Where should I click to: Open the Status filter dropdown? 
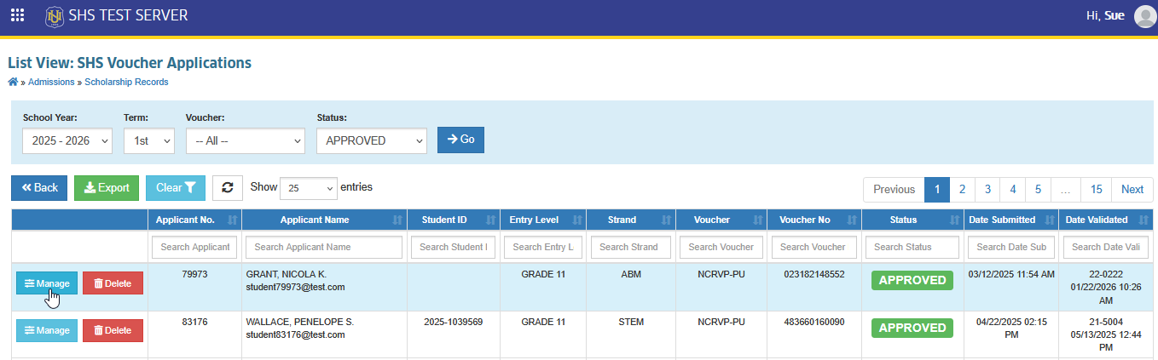(372, 140)
